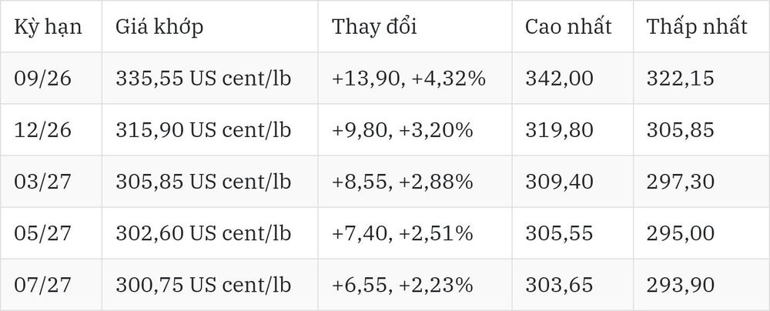Click the +8,55, +2,88% change cell
The image size is (770, 311).
tap(415, 182)
